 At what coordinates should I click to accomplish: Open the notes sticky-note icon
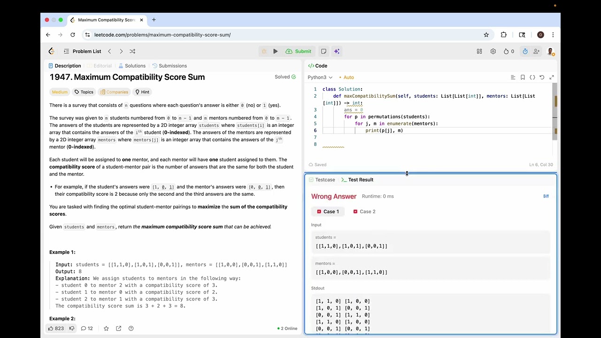[324, 51]
